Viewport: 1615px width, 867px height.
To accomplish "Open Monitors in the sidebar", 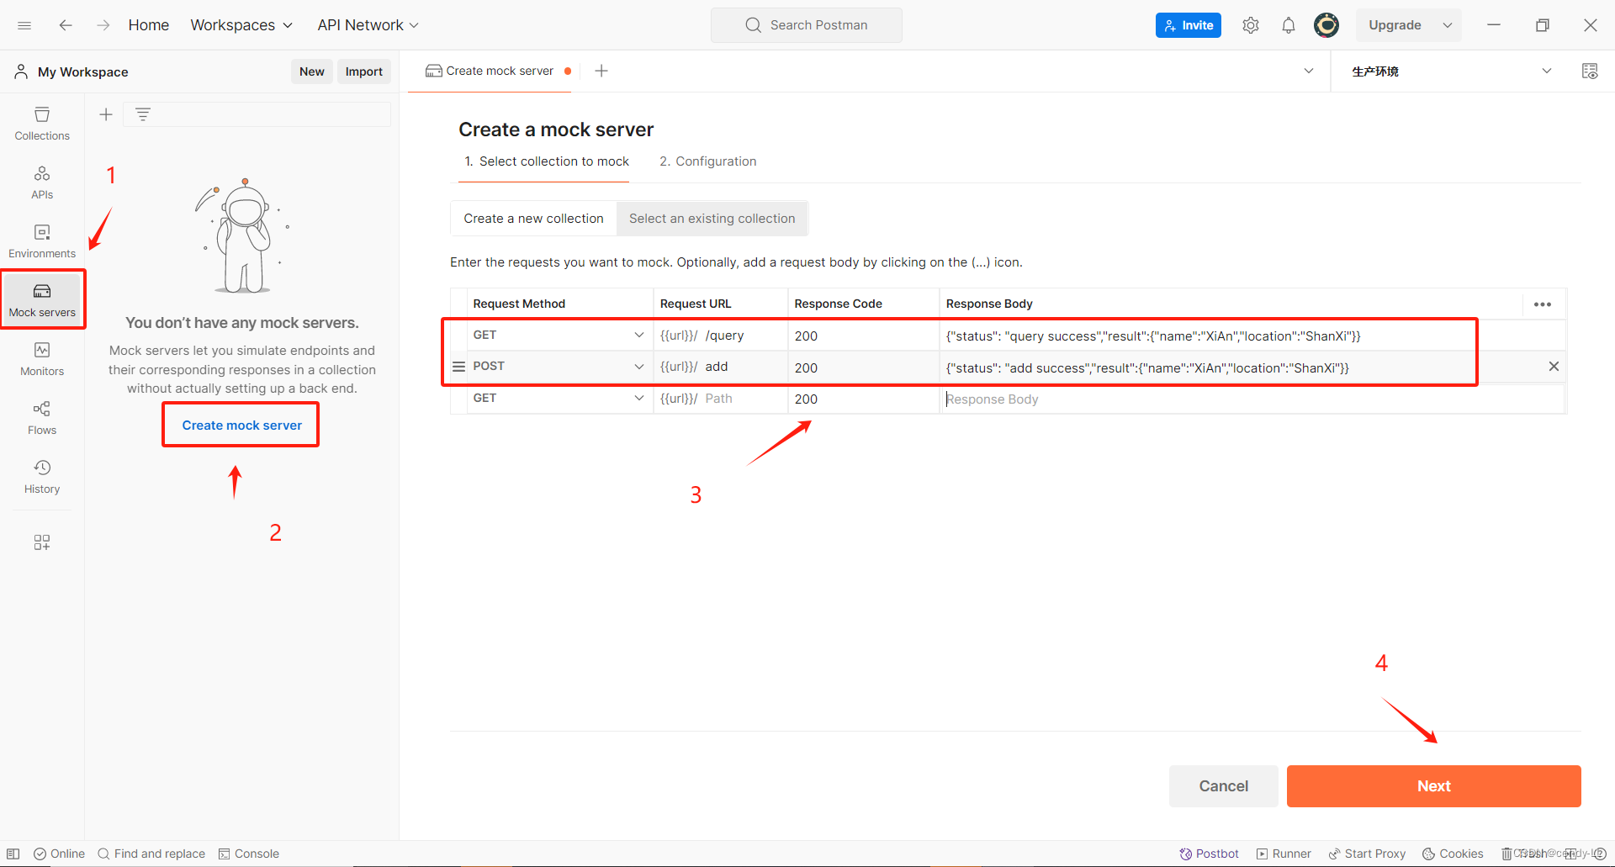I will 42,359.
